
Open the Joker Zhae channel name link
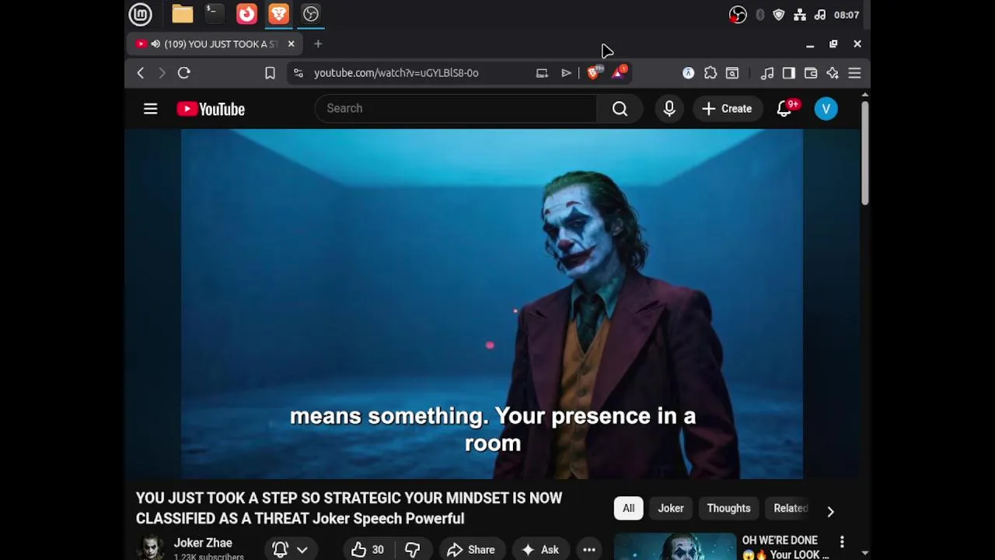(203, 543)
